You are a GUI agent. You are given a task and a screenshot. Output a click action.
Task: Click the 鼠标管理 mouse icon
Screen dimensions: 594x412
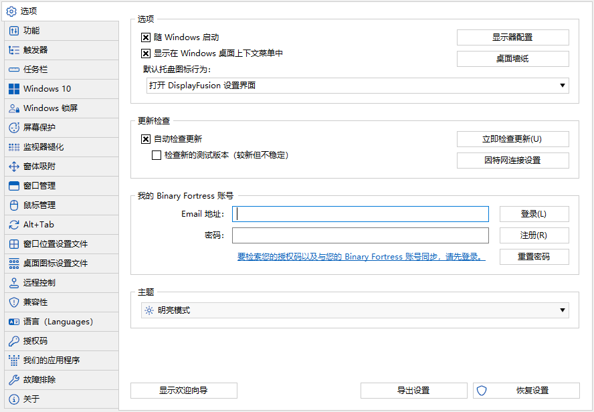pyautogui.click(x=13, y=205)
